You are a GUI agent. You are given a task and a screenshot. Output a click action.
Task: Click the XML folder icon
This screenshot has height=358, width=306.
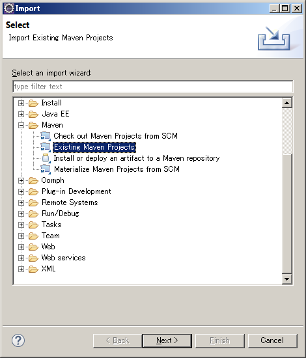(33, 269)
